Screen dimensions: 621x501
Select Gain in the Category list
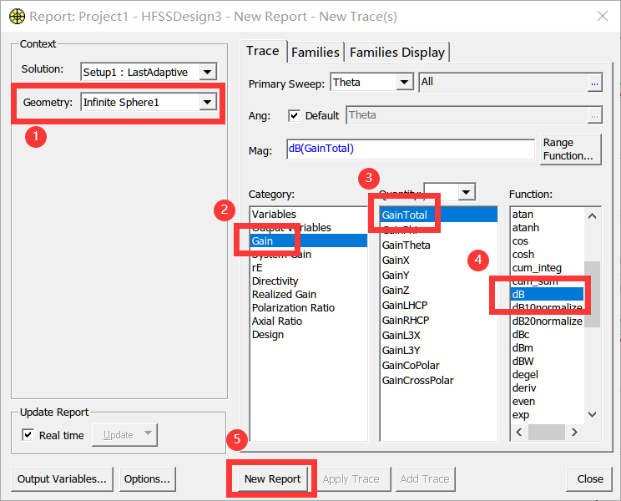pyautogui.click(x=309, y=240)
